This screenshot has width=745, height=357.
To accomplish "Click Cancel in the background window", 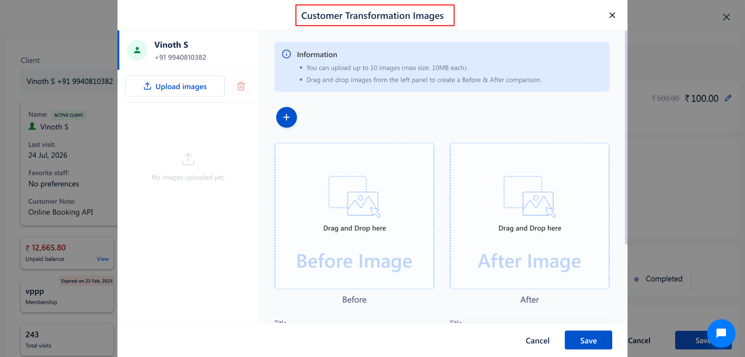I will pyautogui.click(x=640, y=341).
